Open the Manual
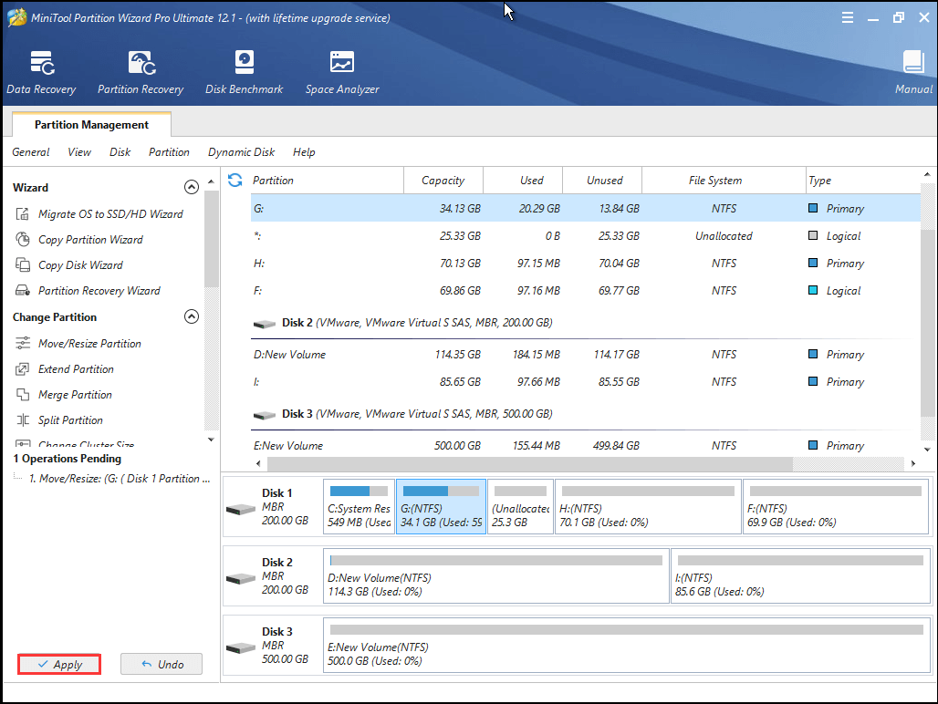Screen dimensions: 938x704 (x=913, y=72)
